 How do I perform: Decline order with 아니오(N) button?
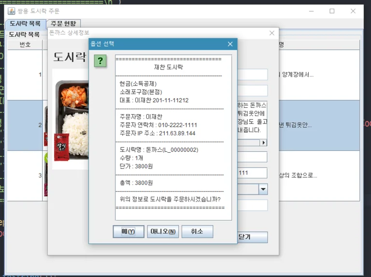(163, 231)
